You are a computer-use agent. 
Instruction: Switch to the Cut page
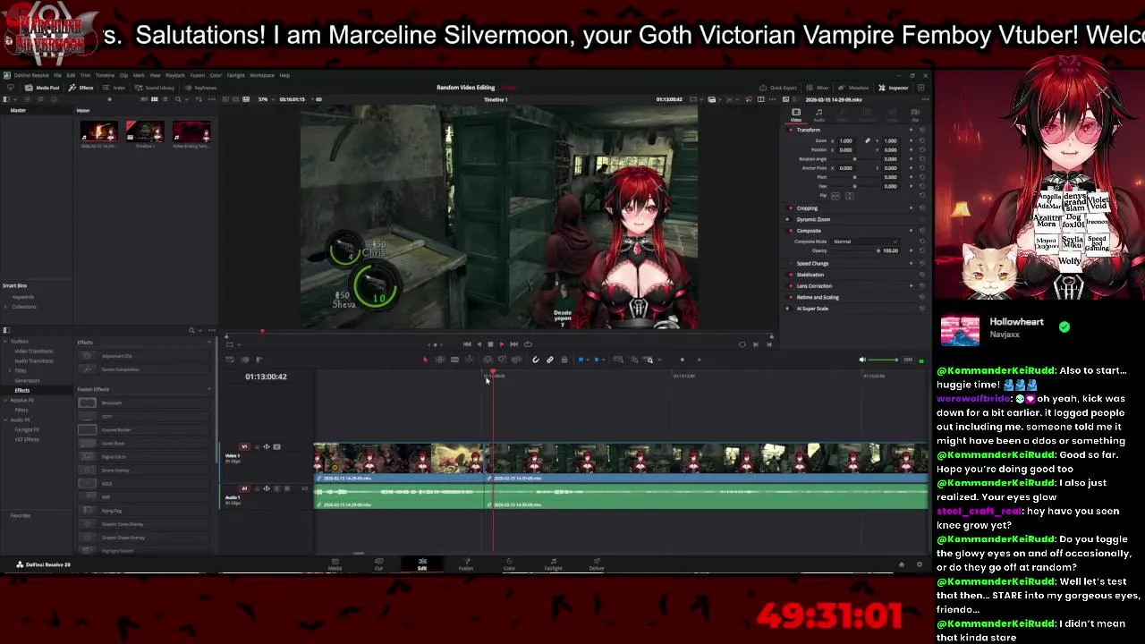378,565
